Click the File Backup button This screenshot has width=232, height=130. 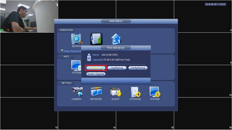(x=96, y=68)
